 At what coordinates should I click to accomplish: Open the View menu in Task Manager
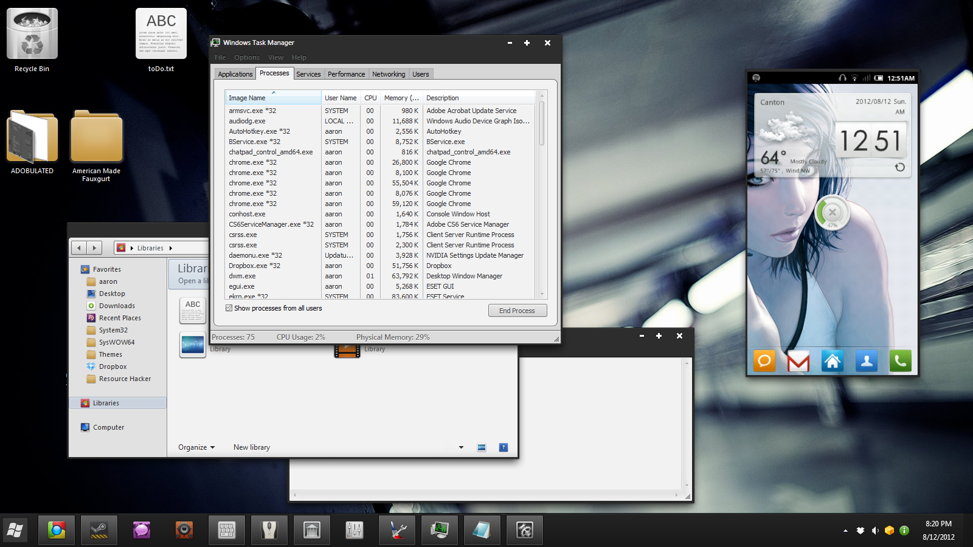276,57
